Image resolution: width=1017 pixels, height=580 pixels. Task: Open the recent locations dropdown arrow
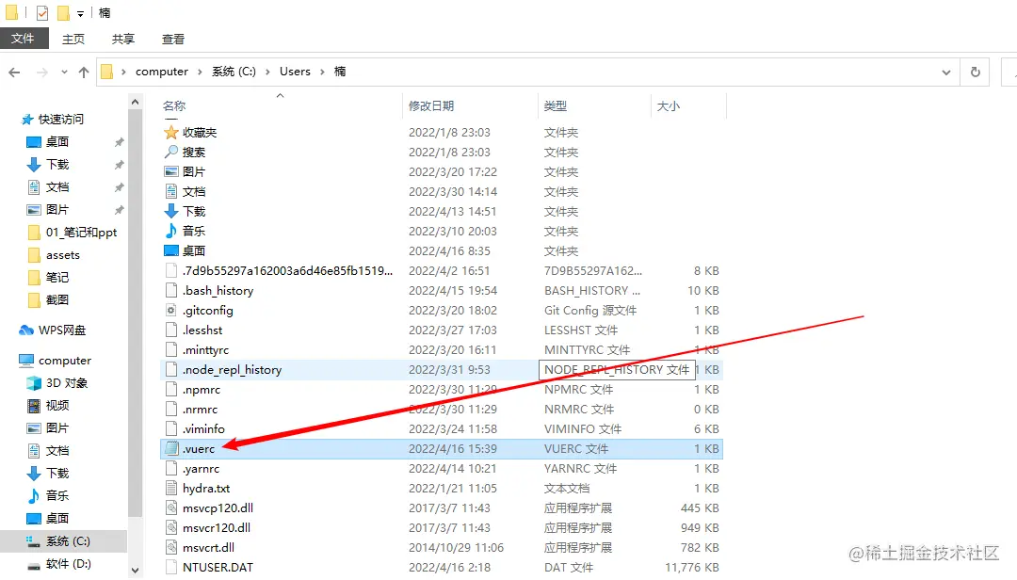click(x=64, y=72)
